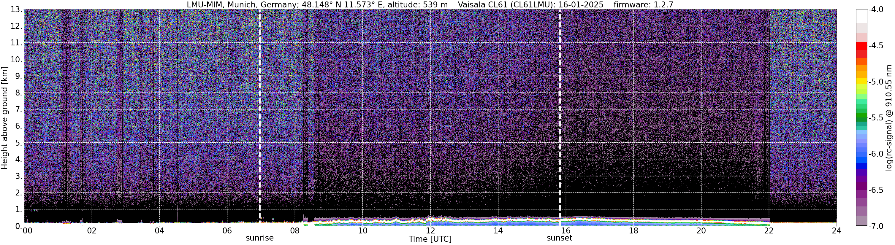Click the y-axis tick label 1.

coord(19,210)
